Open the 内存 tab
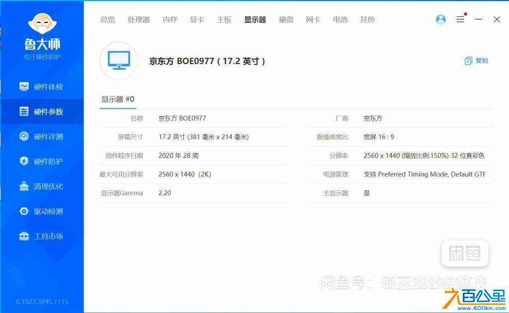 tap(170, 20)
